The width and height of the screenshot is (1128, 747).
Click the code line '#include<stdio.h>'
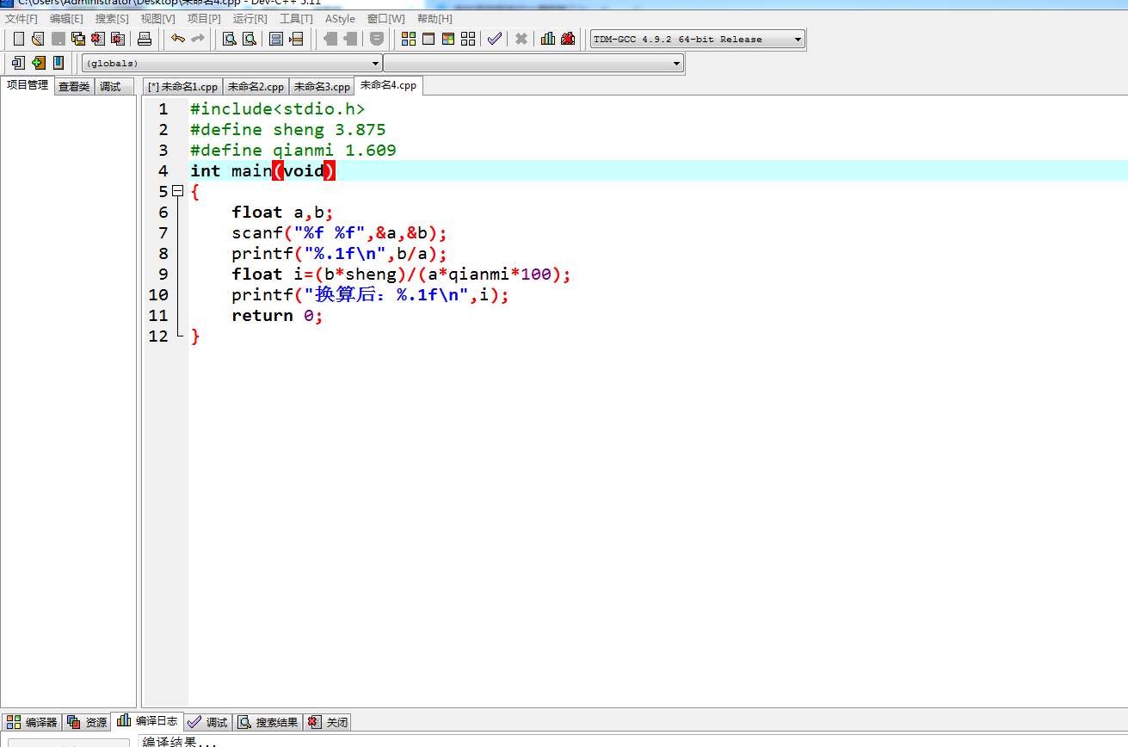coord(278,108)
